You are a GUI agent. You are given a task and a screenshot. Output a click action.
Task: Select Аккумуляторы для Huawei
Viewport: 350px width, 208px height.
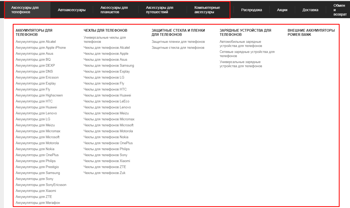tap(36, 107)
